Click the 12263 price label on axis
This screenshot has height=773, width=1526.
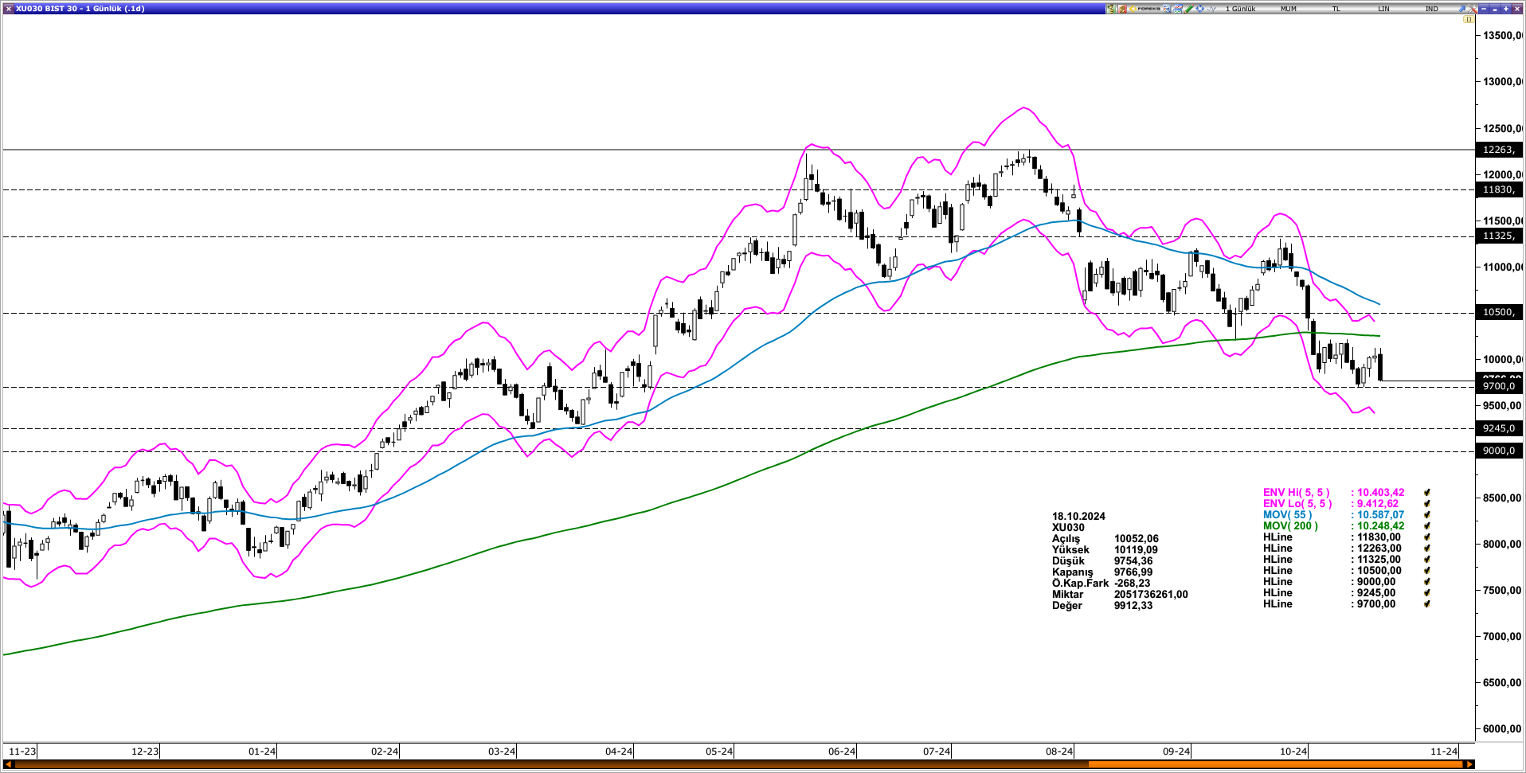pos(1499,150)
